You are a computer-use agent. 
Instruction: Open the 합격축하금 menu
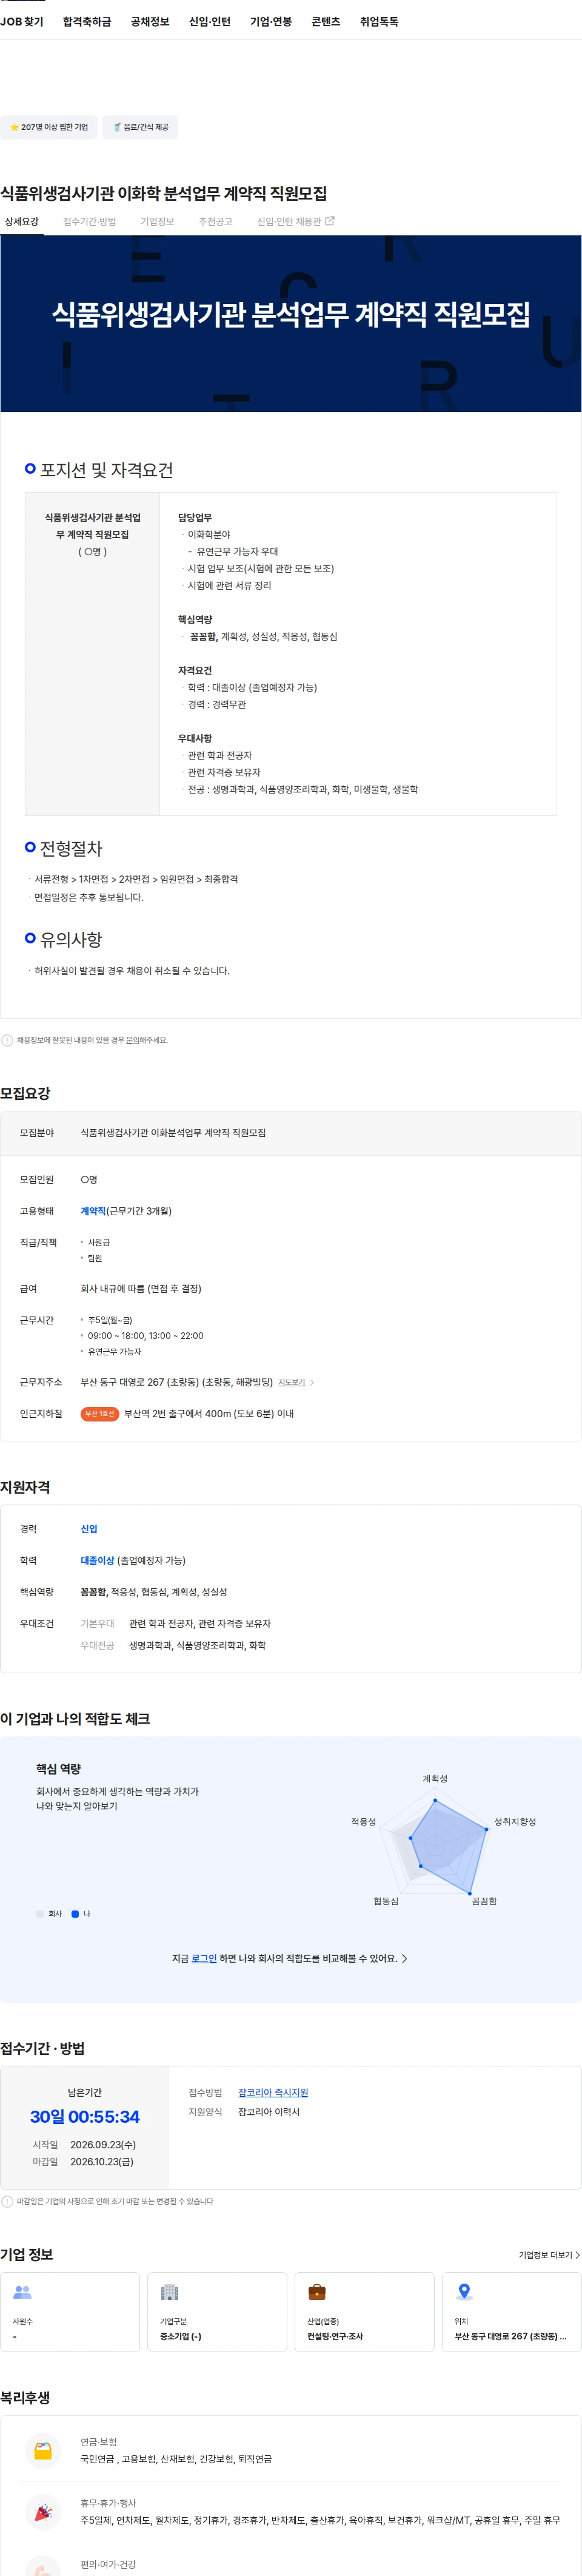click(x=87, y=21)
